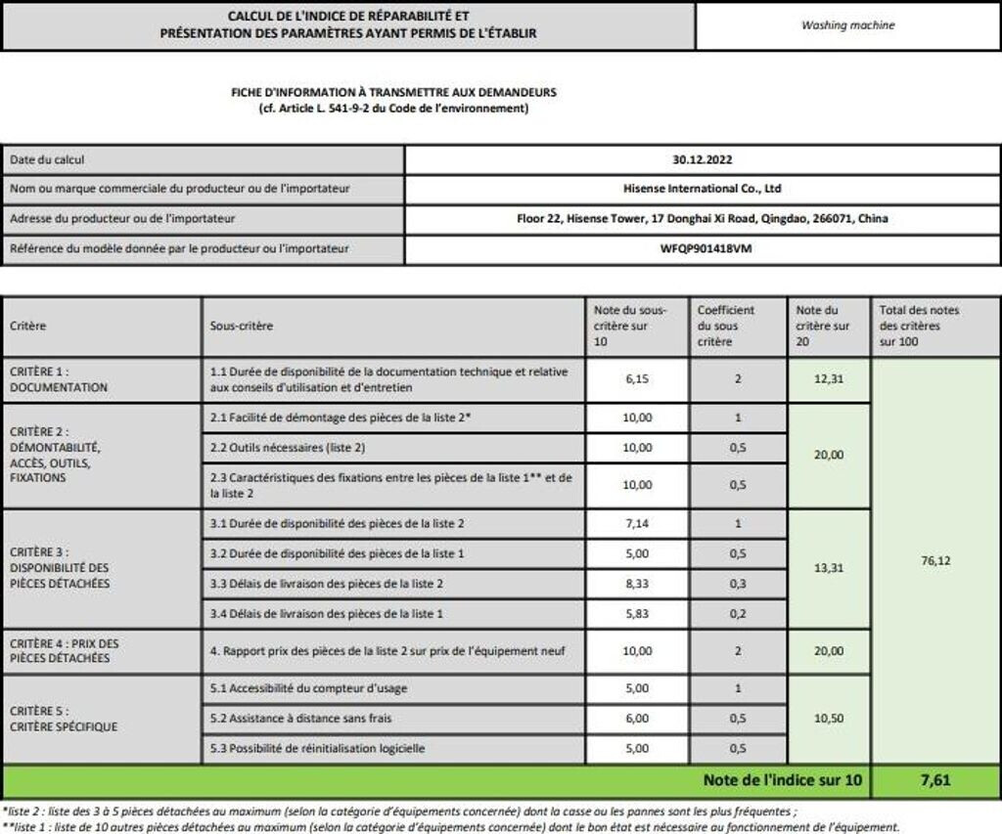The height and width of the screenshot is (834, 1002).
Task: Click the model reference WFQP901418VM
Action: tap(702, 249)
